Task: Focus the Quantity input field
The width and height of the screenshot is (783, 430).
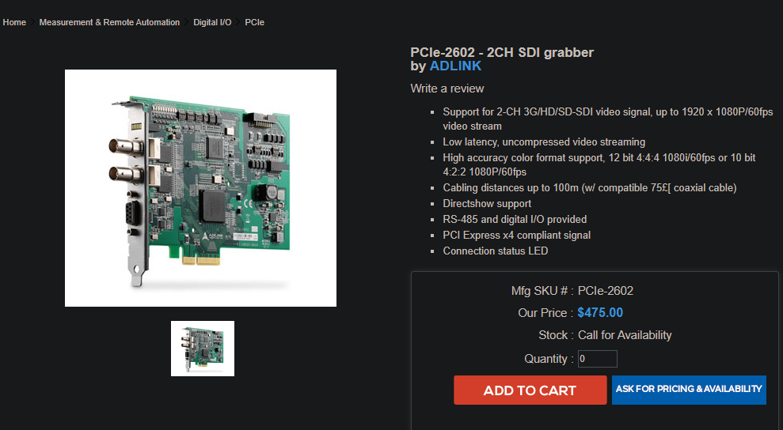Action: pos(597,359)
